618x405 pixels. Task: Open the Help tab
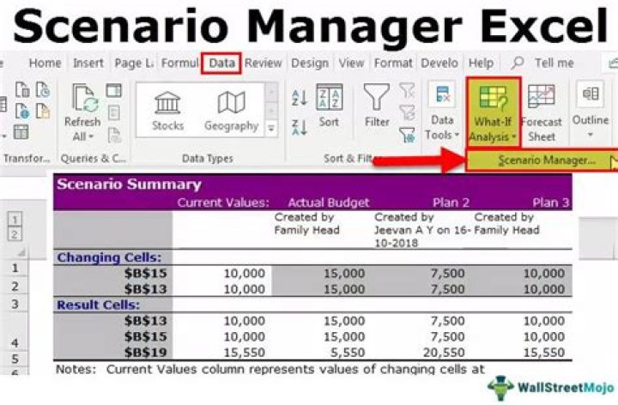(481, 63)
